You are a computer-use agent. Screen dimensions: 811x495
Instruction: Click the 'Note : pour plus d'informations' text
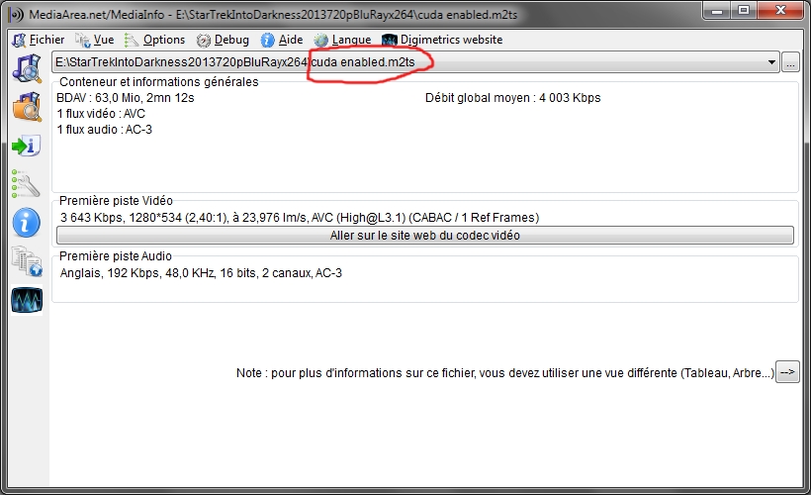505,373
